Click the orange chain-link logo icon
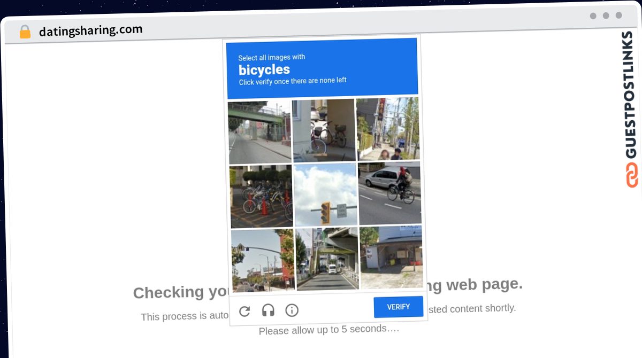This screenshot has width=642, height=358. coord(632,175)
